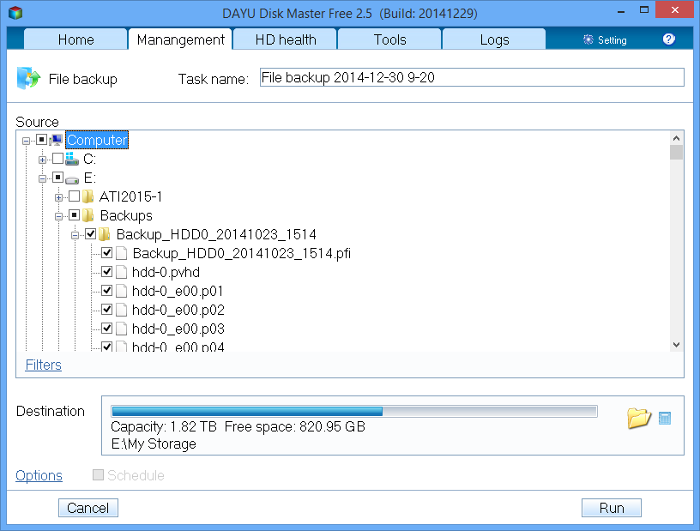Screen dimensions: 700x531
Task: Click the Task name input field
Action: pyautogui.click(x=472, y=77)
